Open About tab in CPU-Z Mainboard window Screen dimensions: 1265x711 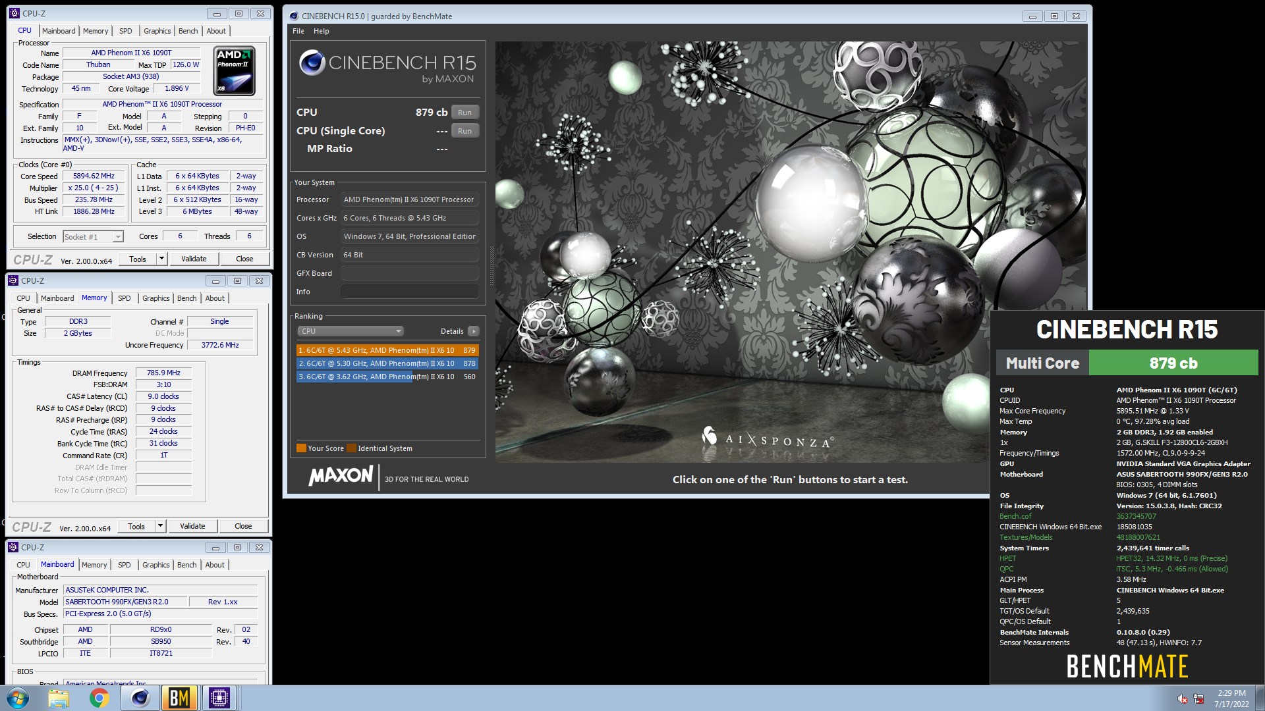[215, 565]
